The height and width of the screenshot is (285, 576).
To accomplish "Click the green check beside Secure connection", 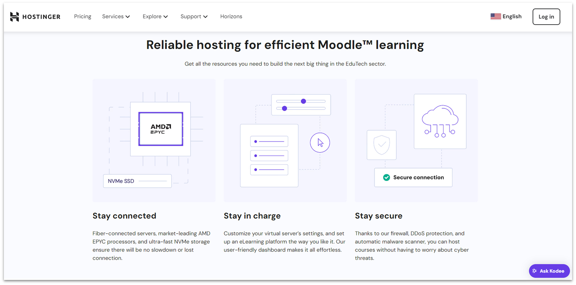I will [386, 177].
